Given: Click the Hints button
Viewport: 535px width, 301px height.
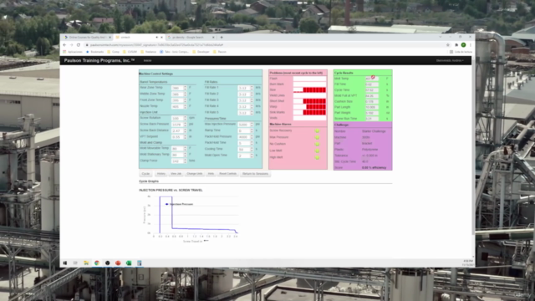Looking at the screenshot, I should pyautogui.click(x=211, y=174).
